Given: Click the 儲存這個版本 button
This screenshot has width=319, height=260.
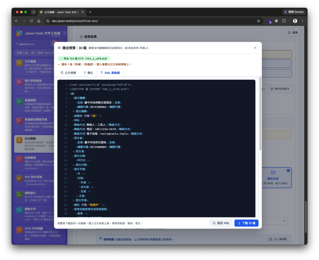Looking at the screenshot, I should click(280, 89).
